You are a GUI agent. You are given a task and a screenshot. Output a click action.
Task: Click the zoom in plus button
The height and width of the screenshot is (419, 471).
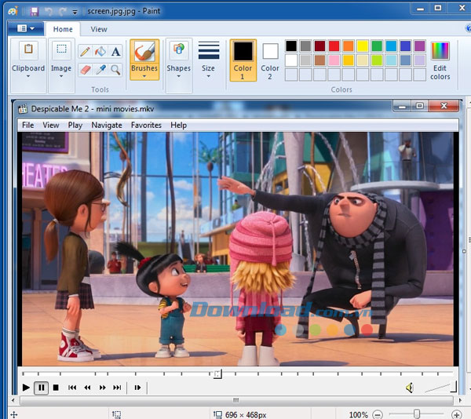click(457, 414)
